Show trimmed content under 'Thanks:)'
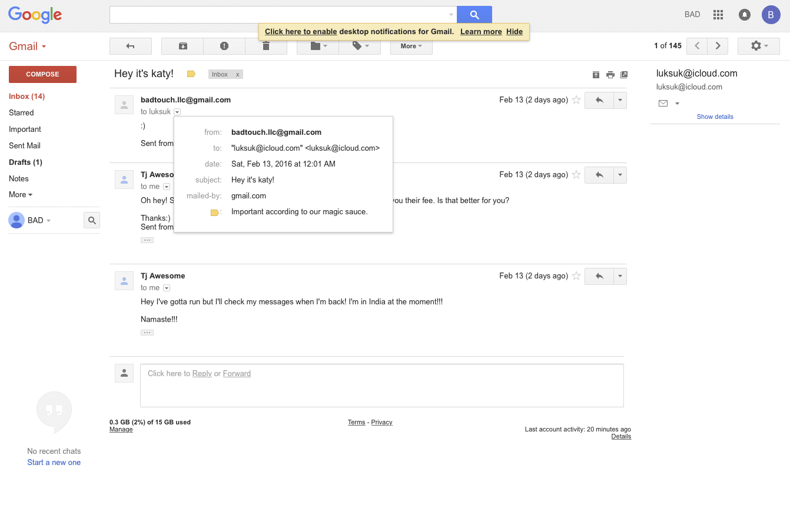 pyautogui.click(x=147, y=240)
